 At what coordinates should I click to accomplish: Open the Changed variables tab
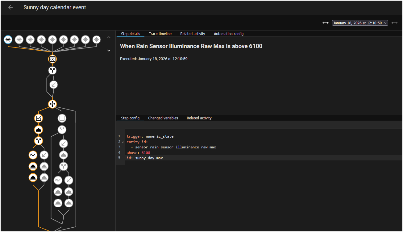[163, 118]
